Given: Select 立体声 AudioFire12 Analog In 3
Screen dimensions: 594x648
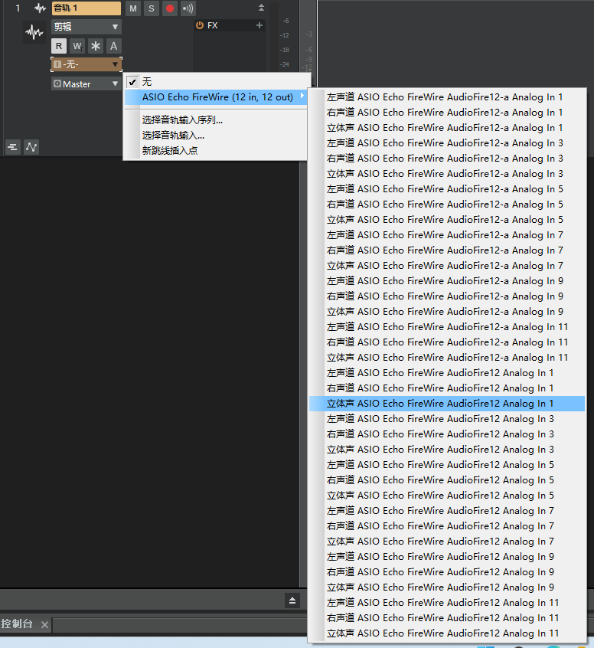Looking at the screenshot, I should click(447, 449).
